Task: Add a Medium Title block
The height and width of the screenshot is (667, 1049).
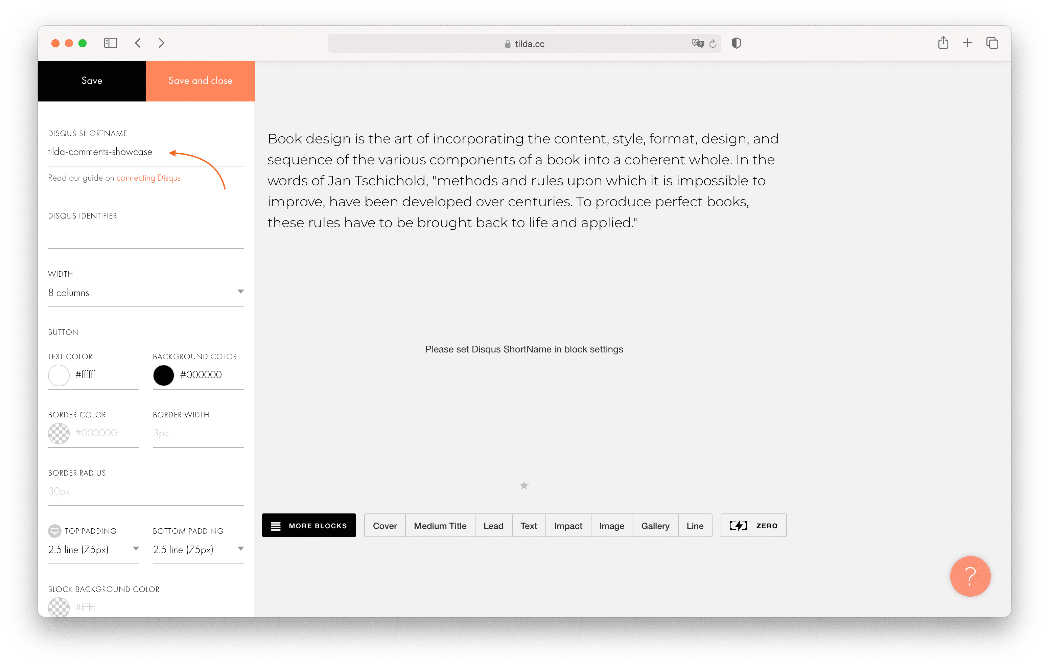Action: coord(440,525)
